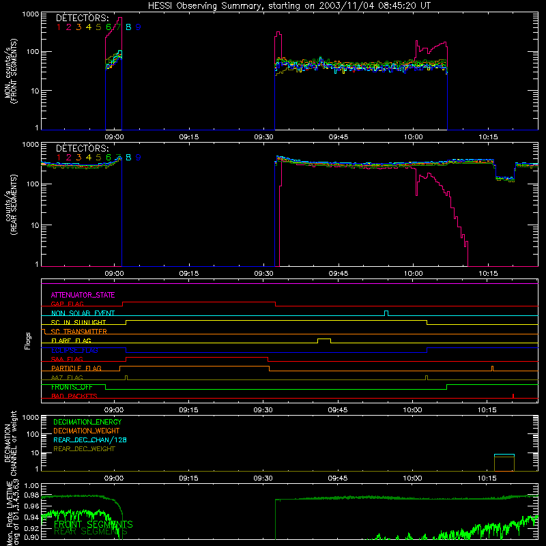Click detector number 8 in the rear segments legend

[128, 158]
